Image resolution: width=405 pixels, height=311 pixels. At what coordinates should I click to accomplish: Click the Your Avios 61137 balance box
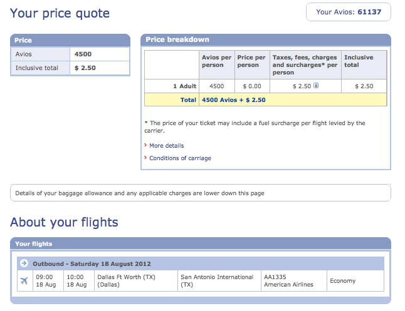[348, 12]
